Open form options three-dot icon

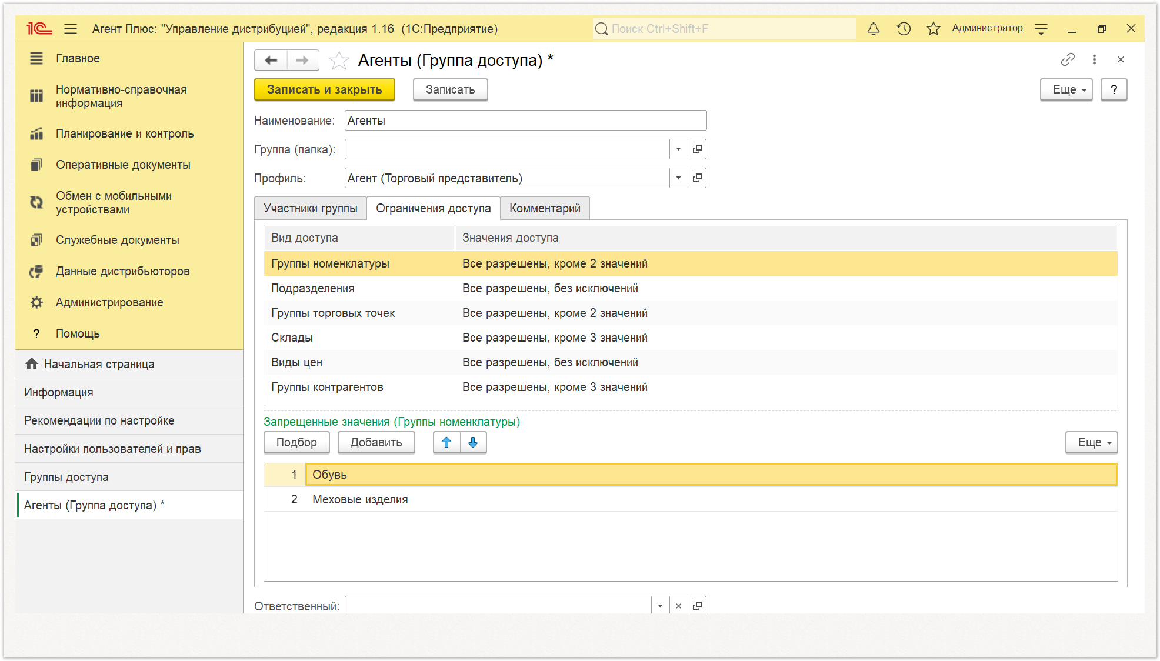[x=1094, y=59]
